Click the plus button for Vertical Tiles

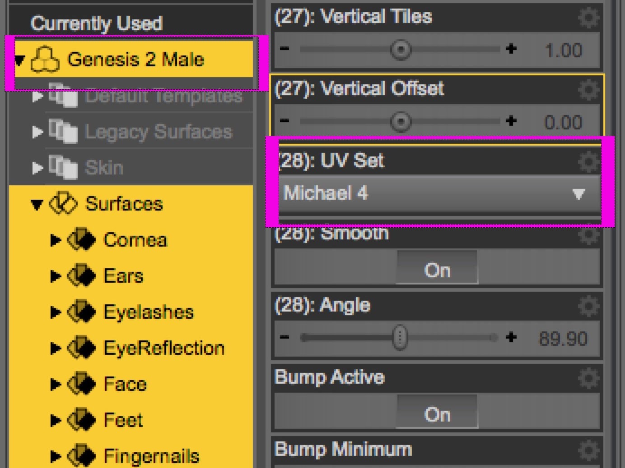click(x=511, y=49)
